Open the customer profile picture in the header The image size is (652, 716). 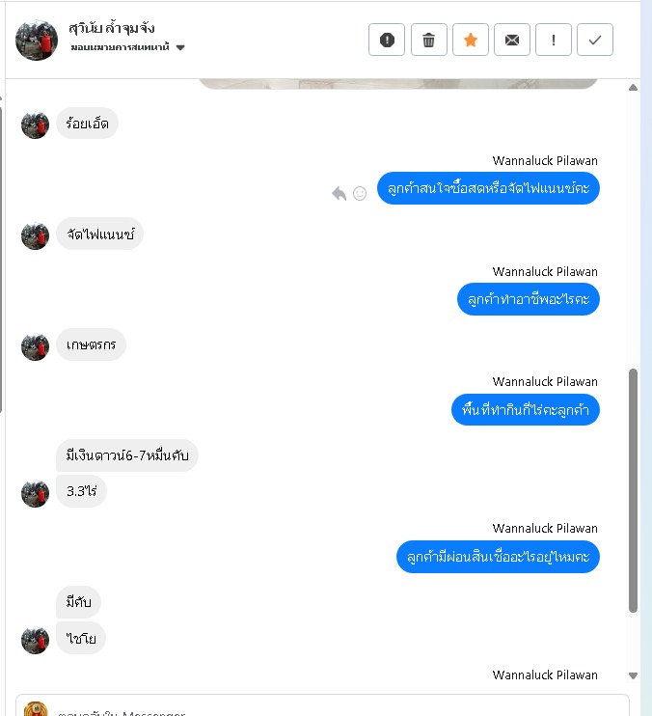[x=37, y=40]
